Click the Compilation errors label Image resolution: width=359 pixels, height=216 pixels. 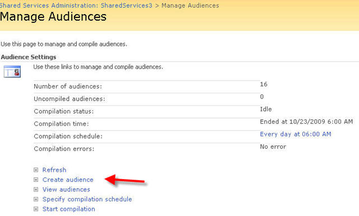tap(64, 149)
